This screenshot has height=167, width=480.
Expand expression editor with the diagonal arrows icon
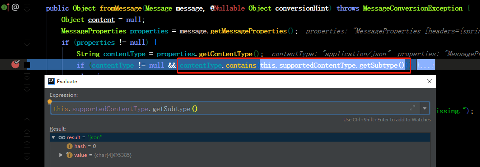pos(413,108)
